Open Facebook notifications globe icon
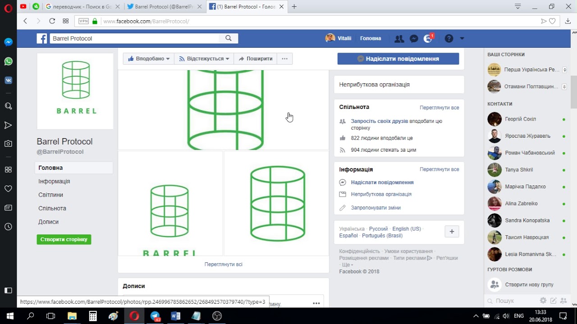The height and width of the screenshot is (324, 577). click(428, 39)
